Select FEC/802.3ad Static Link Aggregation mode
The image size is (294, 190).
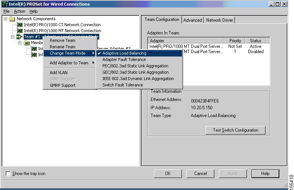[x=139, y=66]
